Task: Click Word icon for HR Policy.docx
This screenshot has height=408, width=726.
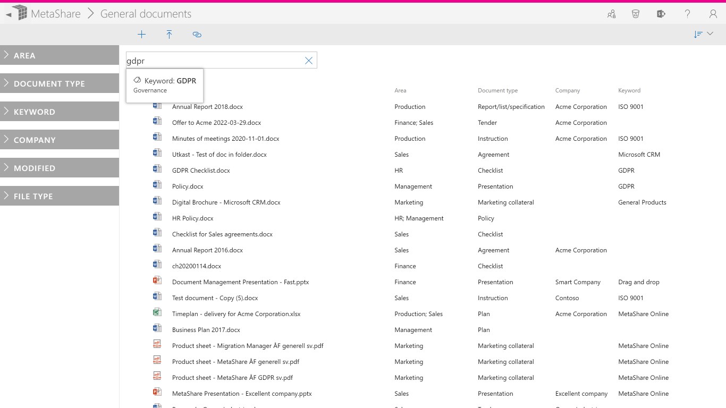Action: coord(157,217)
